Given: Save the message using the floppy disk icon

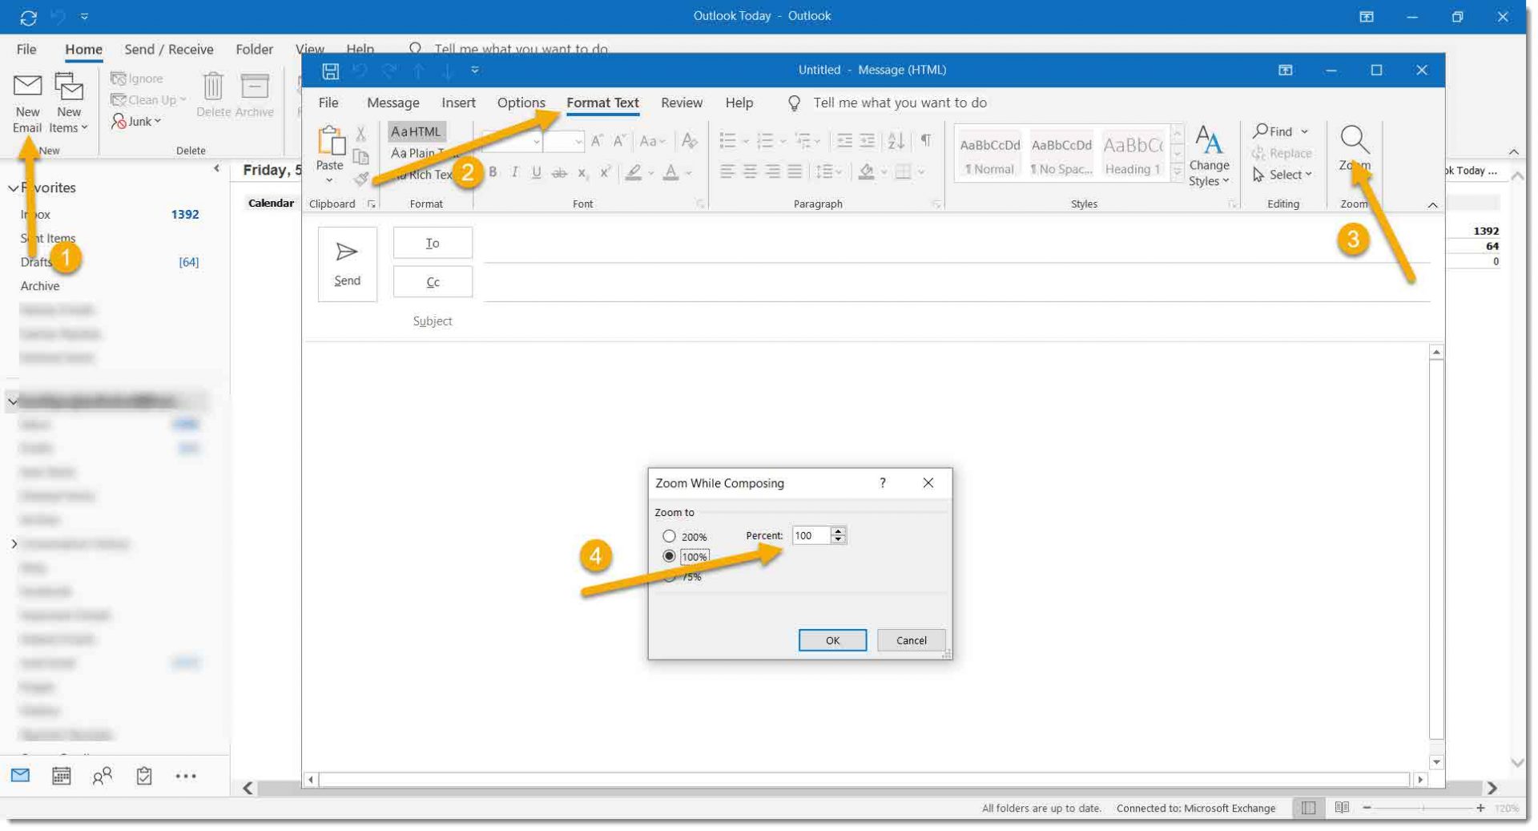Looking at the screenshot, I should pyautogui.click(x=330, y=71).
